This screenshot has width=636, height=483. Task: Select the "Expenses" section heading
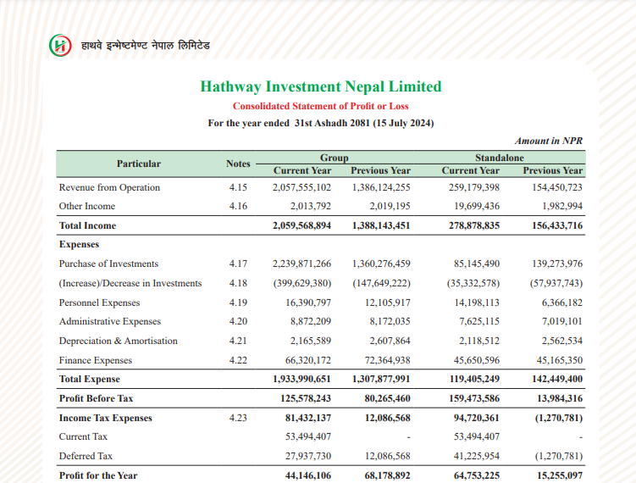79,244
